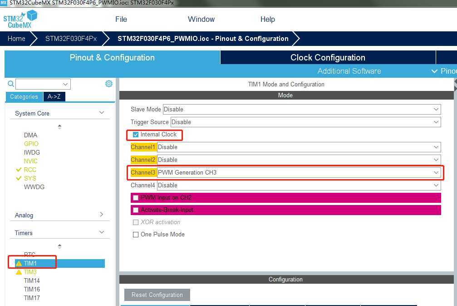Switch to Pinout & Configuration tab
The height and width of the screenshot is (306, 457).
112,58
